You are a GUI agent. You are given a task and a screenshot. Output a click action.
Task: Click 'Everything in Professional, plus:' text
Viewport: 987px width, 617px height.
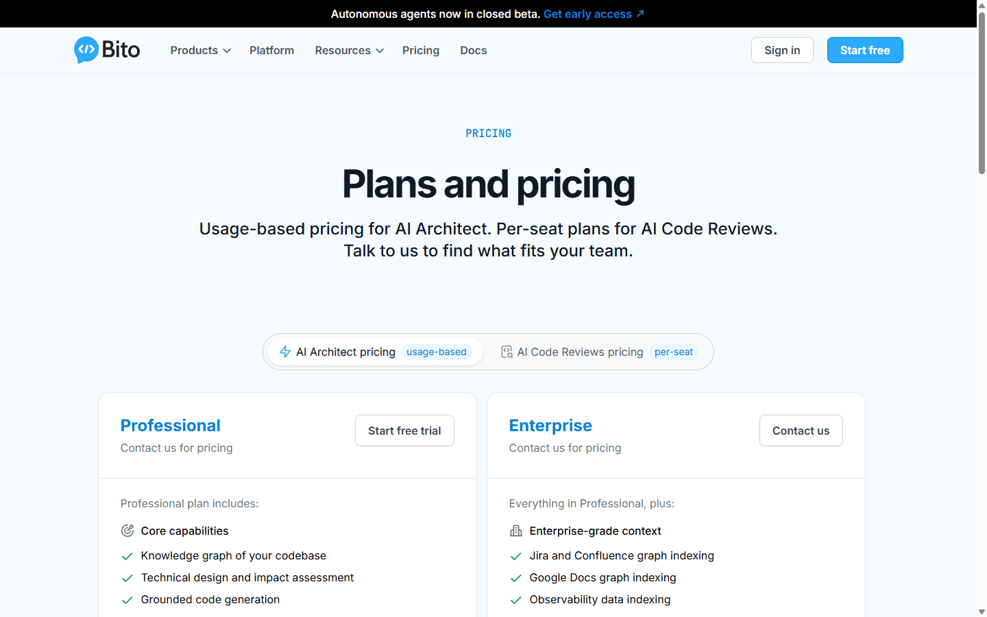coord(592,503)
